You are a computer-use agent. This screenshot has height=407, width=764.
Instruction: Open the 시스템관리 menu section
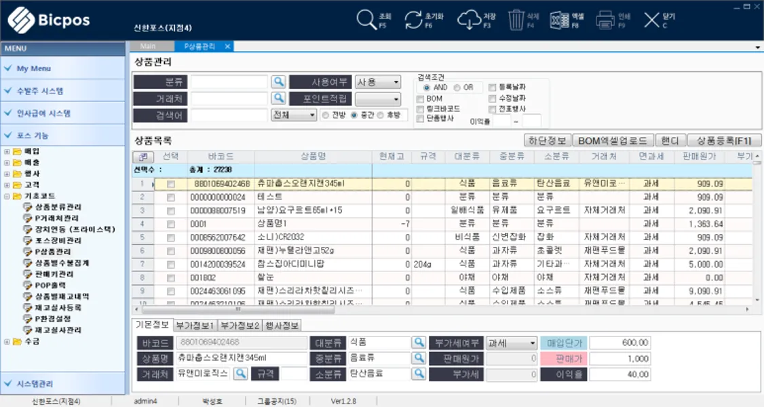(x=63, y=384)
